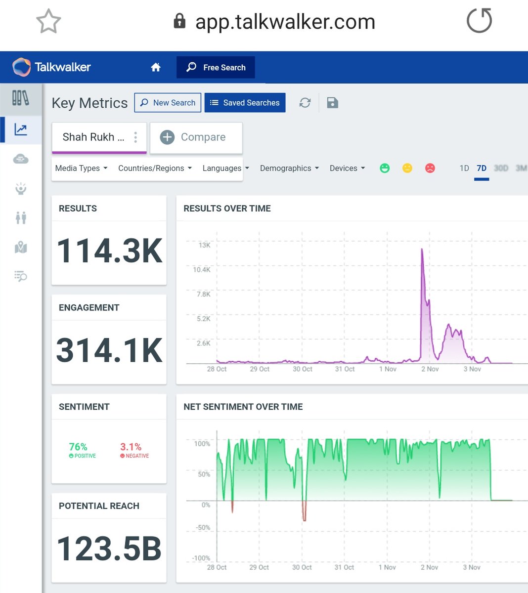Refresh the Key Metrics data
Image resolution: width=528 pixels, height=593 pixels.
305,102
